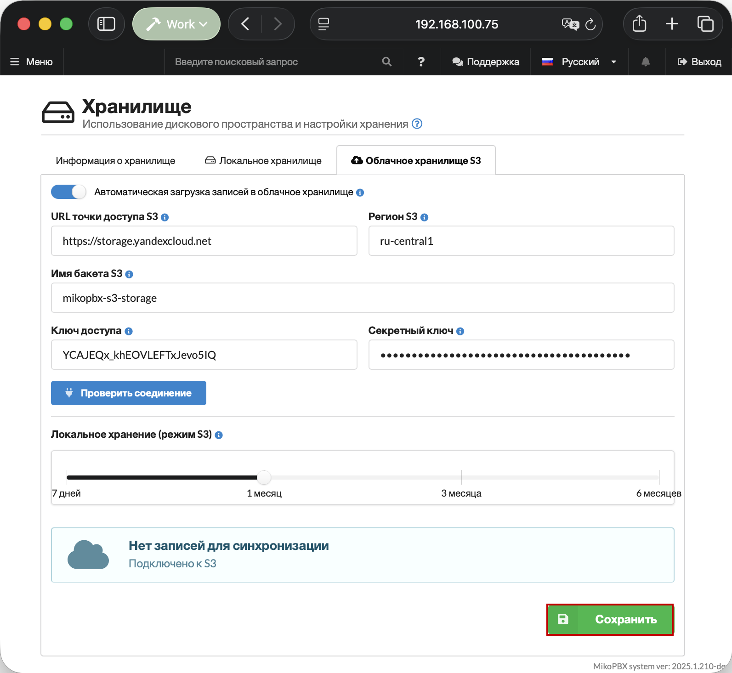This screenshot has height=673, width=732.
Task: Set retention slider to 3 месяца
Action: (x=461, y=478)
